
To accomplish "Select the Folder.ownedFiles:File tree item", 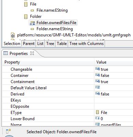I will pos(56,23).
